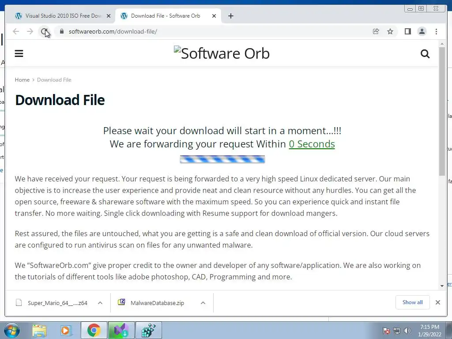Image resolution: width=452 pixels, height=339 pixels.
Task: Click the Software Orb site logo
Action: coord(222,53)
